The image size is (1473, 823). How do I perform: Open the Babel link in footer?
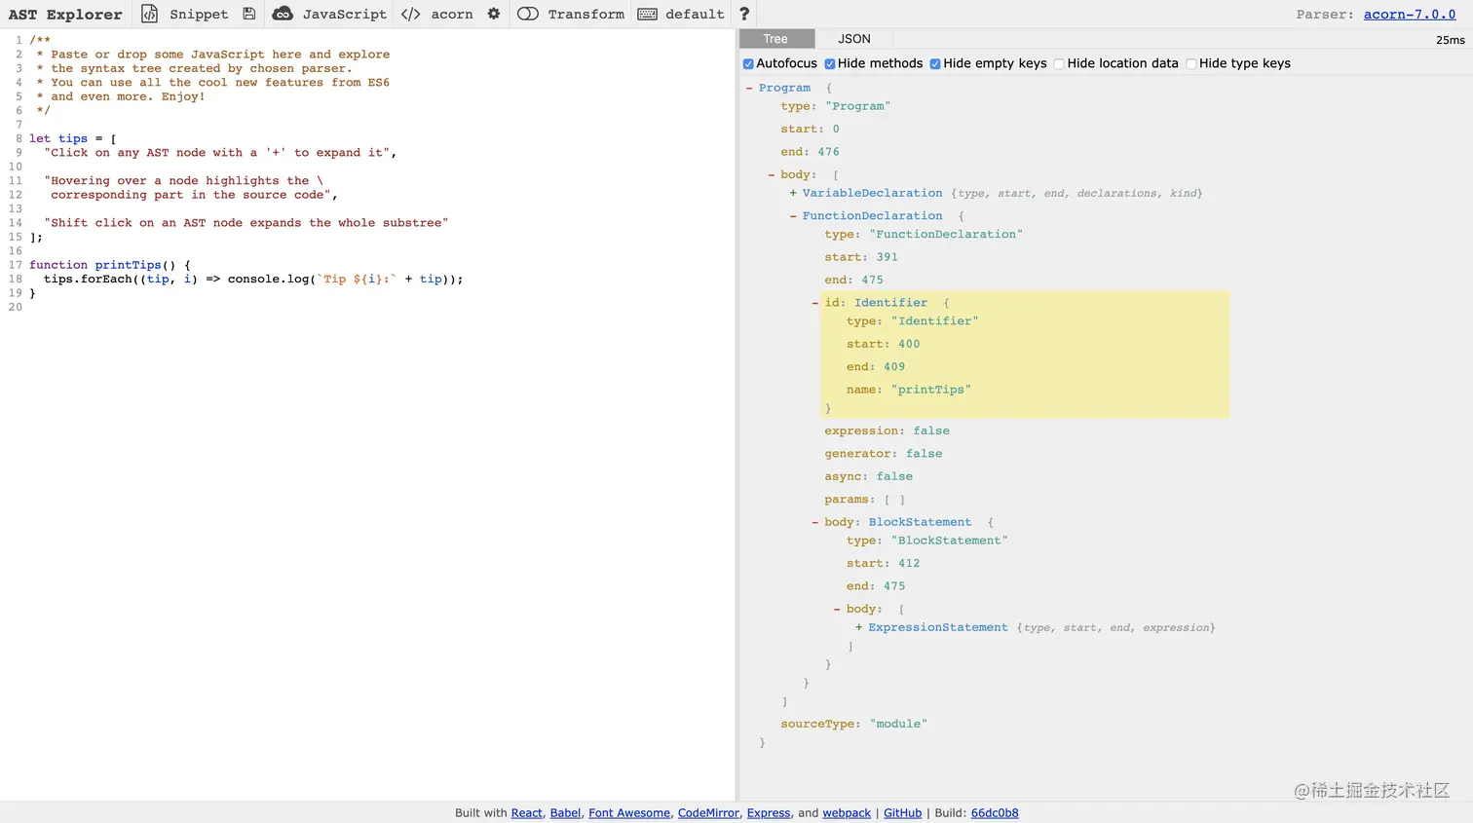[565, 813]
